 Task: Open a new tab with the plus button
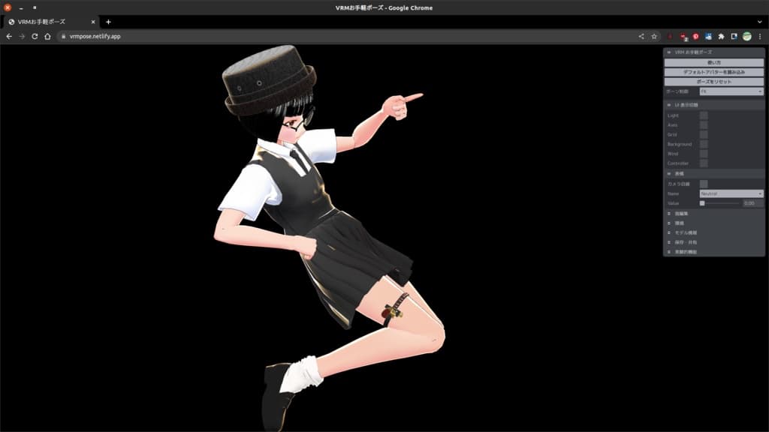click(x=108, y=22)
